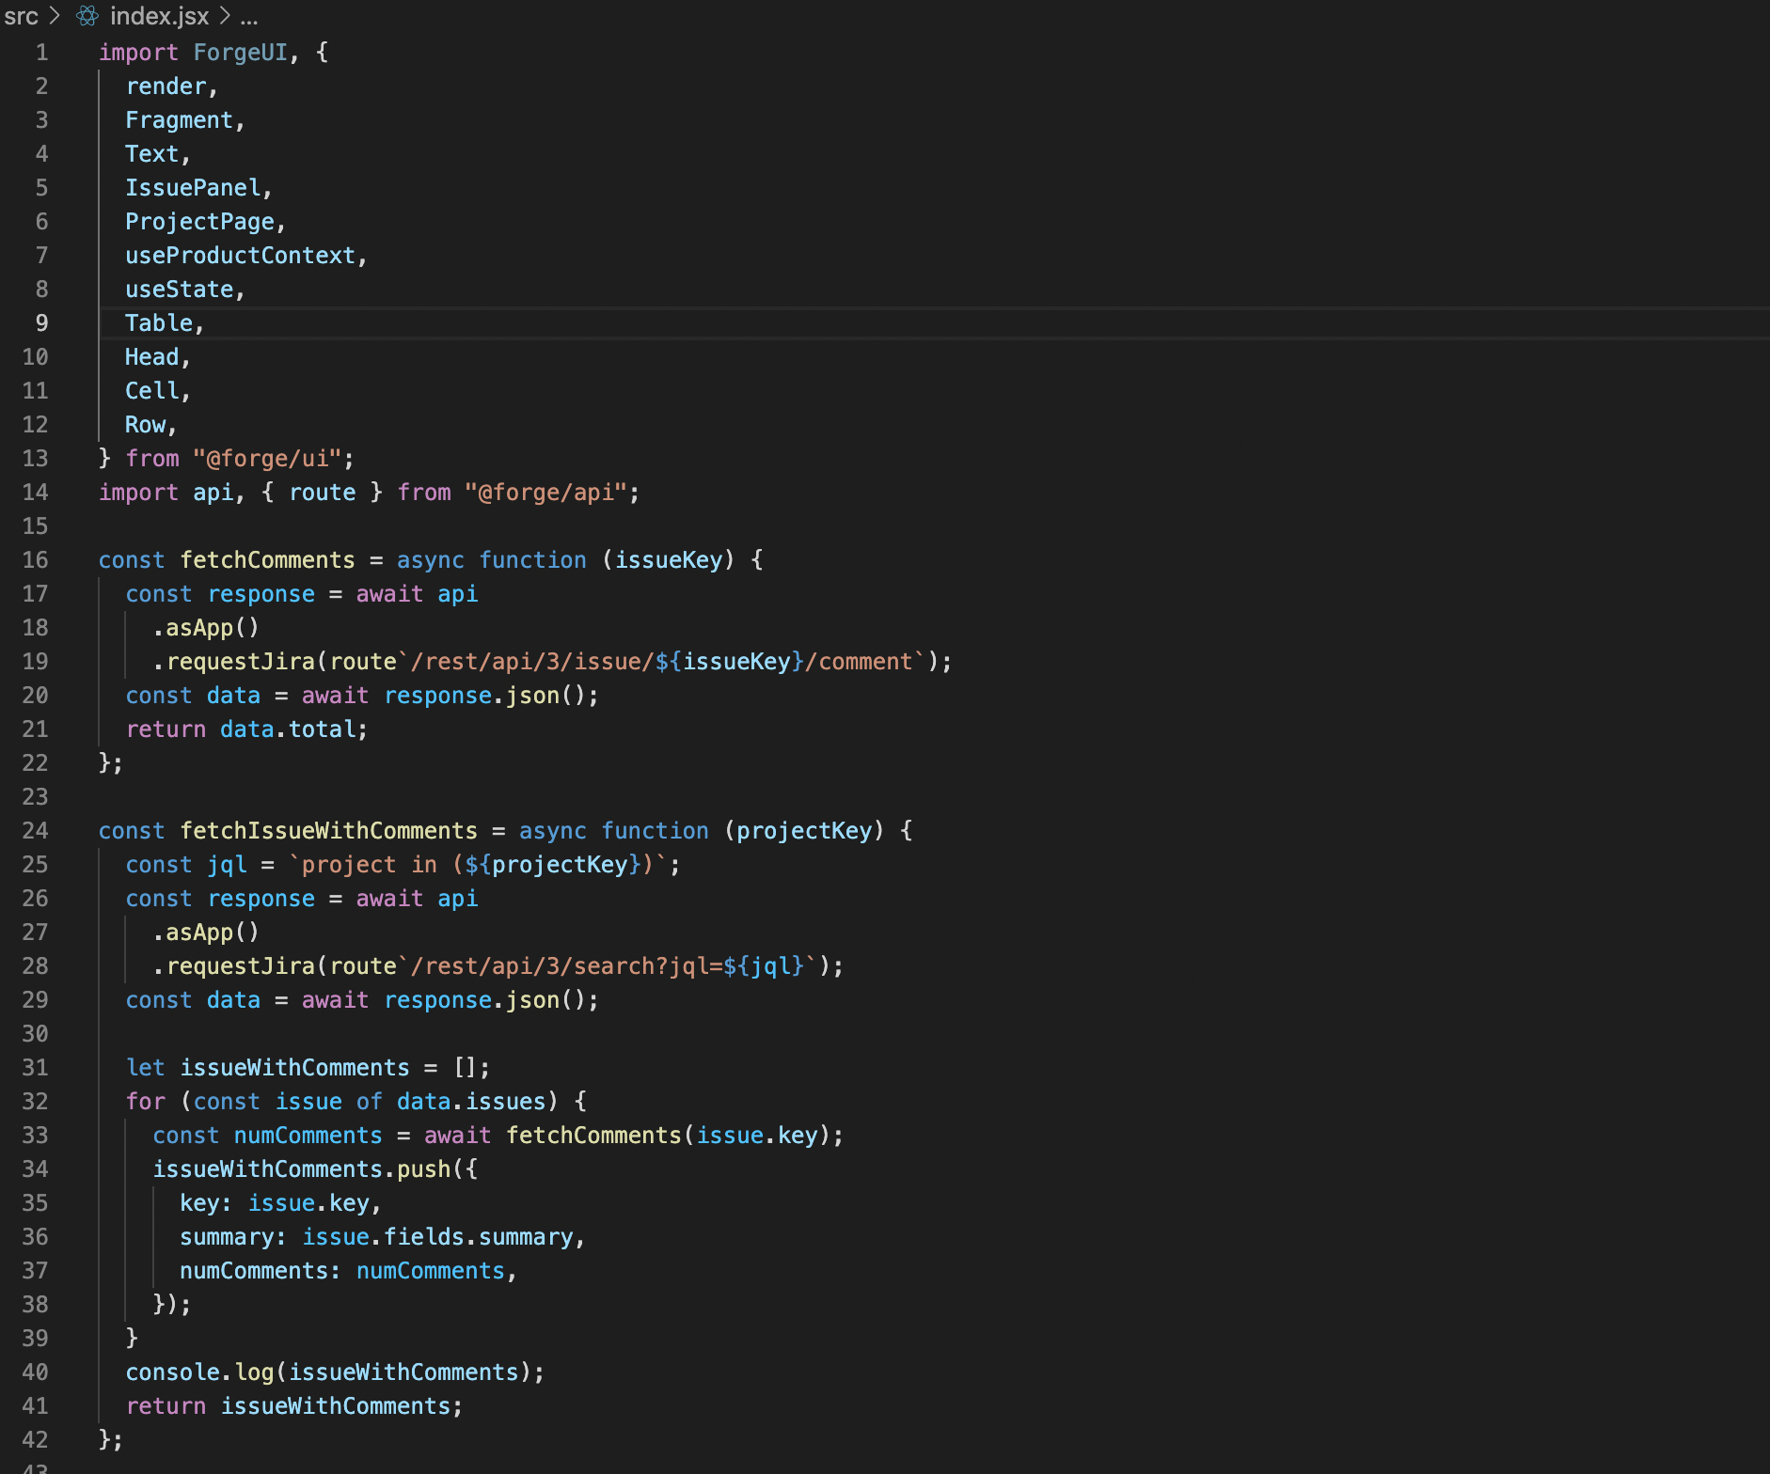Click 'issue.fields.summary' on line 36
This screenshot has height=1474, width=1770.
click(x=437, y=1237)
